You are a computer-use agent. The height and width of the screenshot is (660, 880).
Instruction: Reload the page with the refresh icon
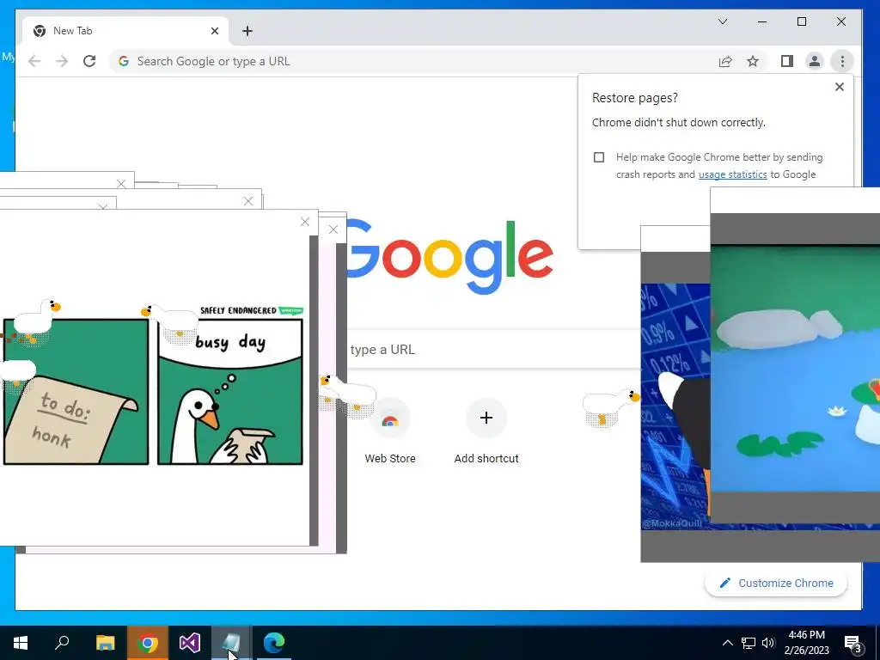tap(89, 61)
